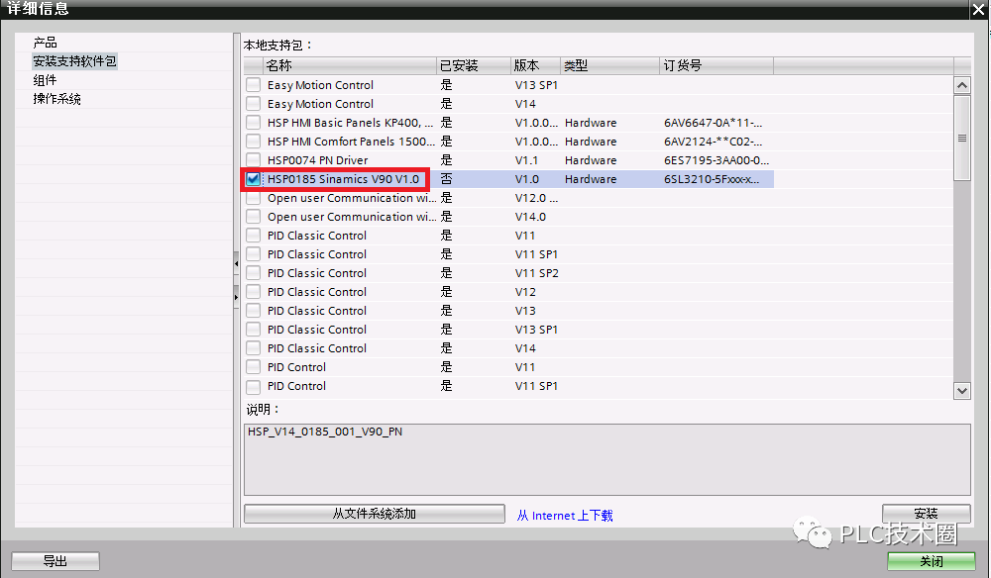
Task: Check the PID Classic Control V14 package
Action: [x=254, y=348]
